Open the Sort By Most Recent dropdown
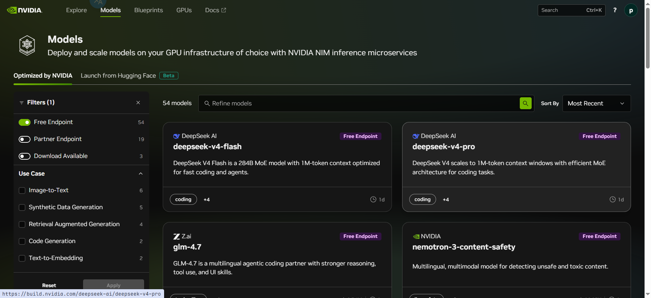Viewport: 651px width, 298px height. click(x=596, y=103)
